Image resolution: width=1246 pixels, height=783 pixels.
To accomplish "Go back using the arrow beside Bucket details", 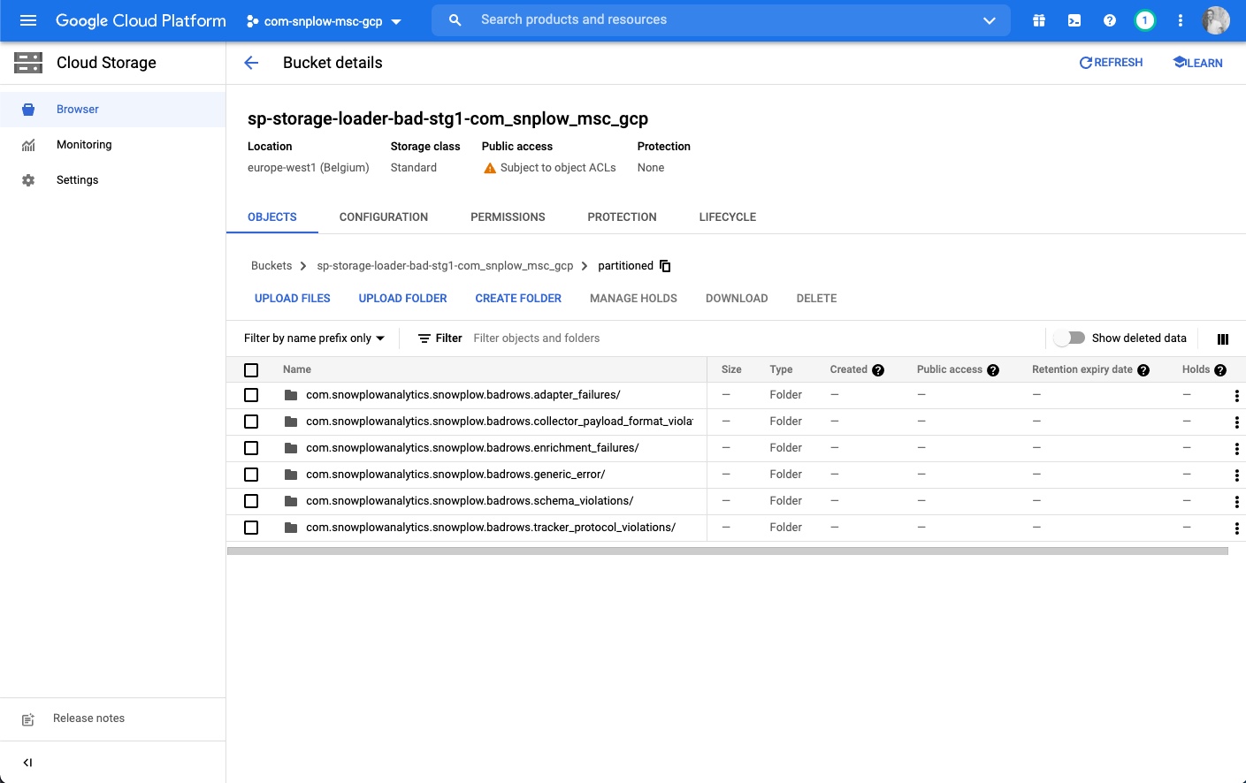I will click(x=251, y=63).
